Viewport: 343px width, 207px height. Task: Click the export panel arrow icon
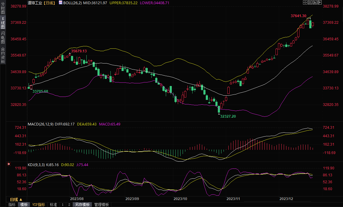point(320,2)
